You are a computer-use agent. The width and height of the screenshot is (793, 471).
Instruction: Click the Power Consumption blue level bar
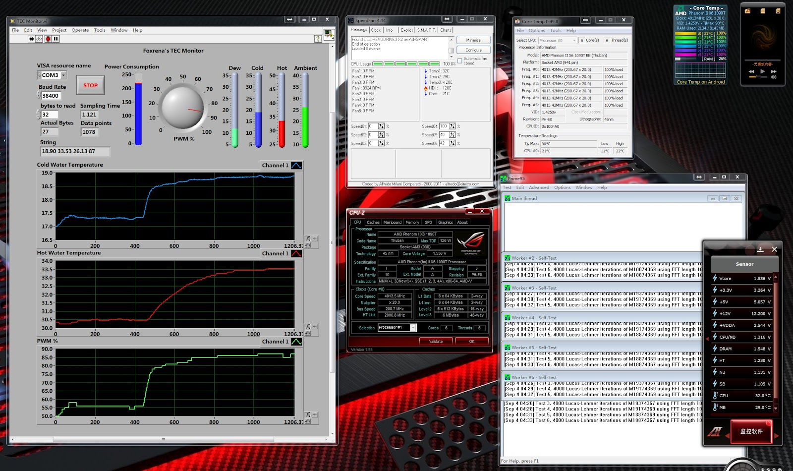(138, 114)
